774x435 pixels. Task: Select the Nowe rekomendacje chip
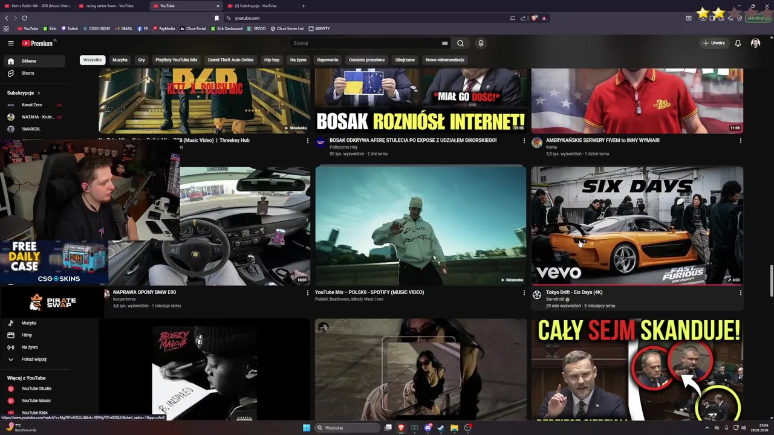click(x=444, y=60)
